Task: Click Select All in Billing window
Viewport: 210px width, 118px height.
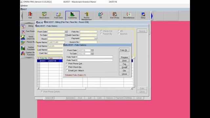Action: pyautogui.click(x=49, y=98)
